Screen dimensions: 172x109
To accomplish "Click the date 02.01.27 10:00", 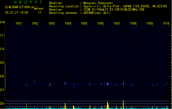I will 17,13.
